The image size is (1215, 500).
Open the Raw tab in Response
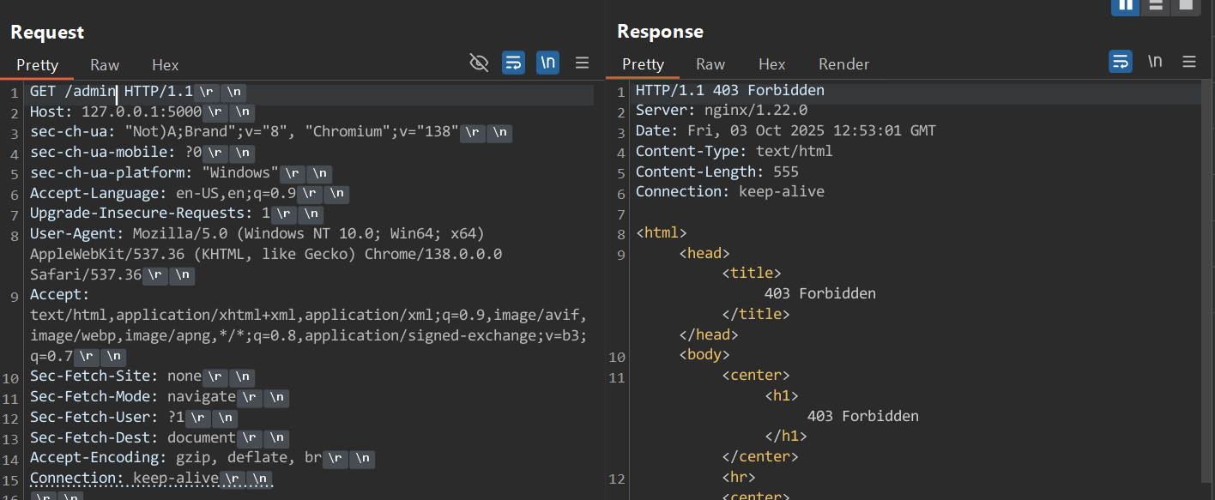pos(710,64)
